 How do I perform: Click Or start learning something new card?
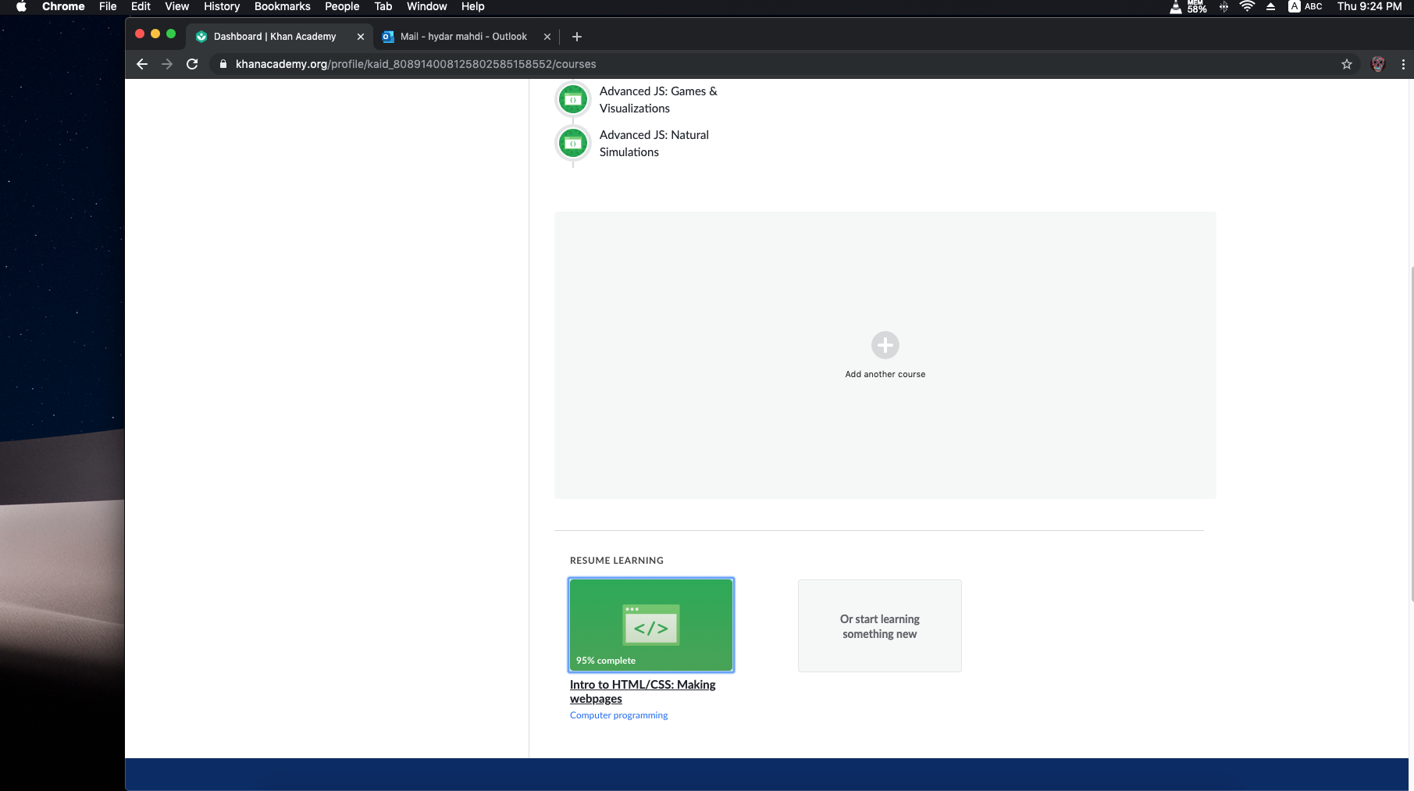pos(880,625)
